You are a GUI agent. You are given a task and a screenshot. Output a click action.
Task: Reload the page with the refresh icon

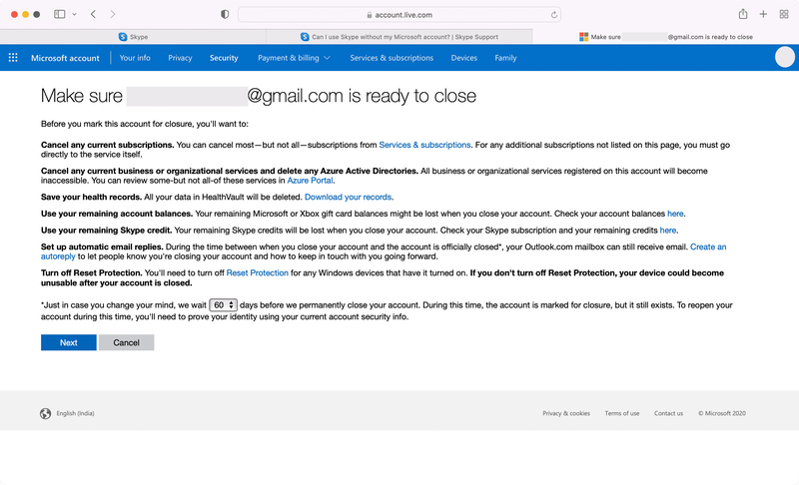point(554,15)
